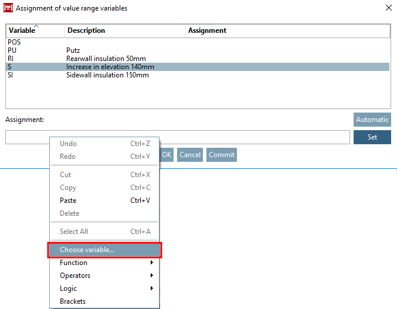This screenshot has width=397, height=309.
Task: Choose Paste from the context menu
Action: [x=68, y=201]
